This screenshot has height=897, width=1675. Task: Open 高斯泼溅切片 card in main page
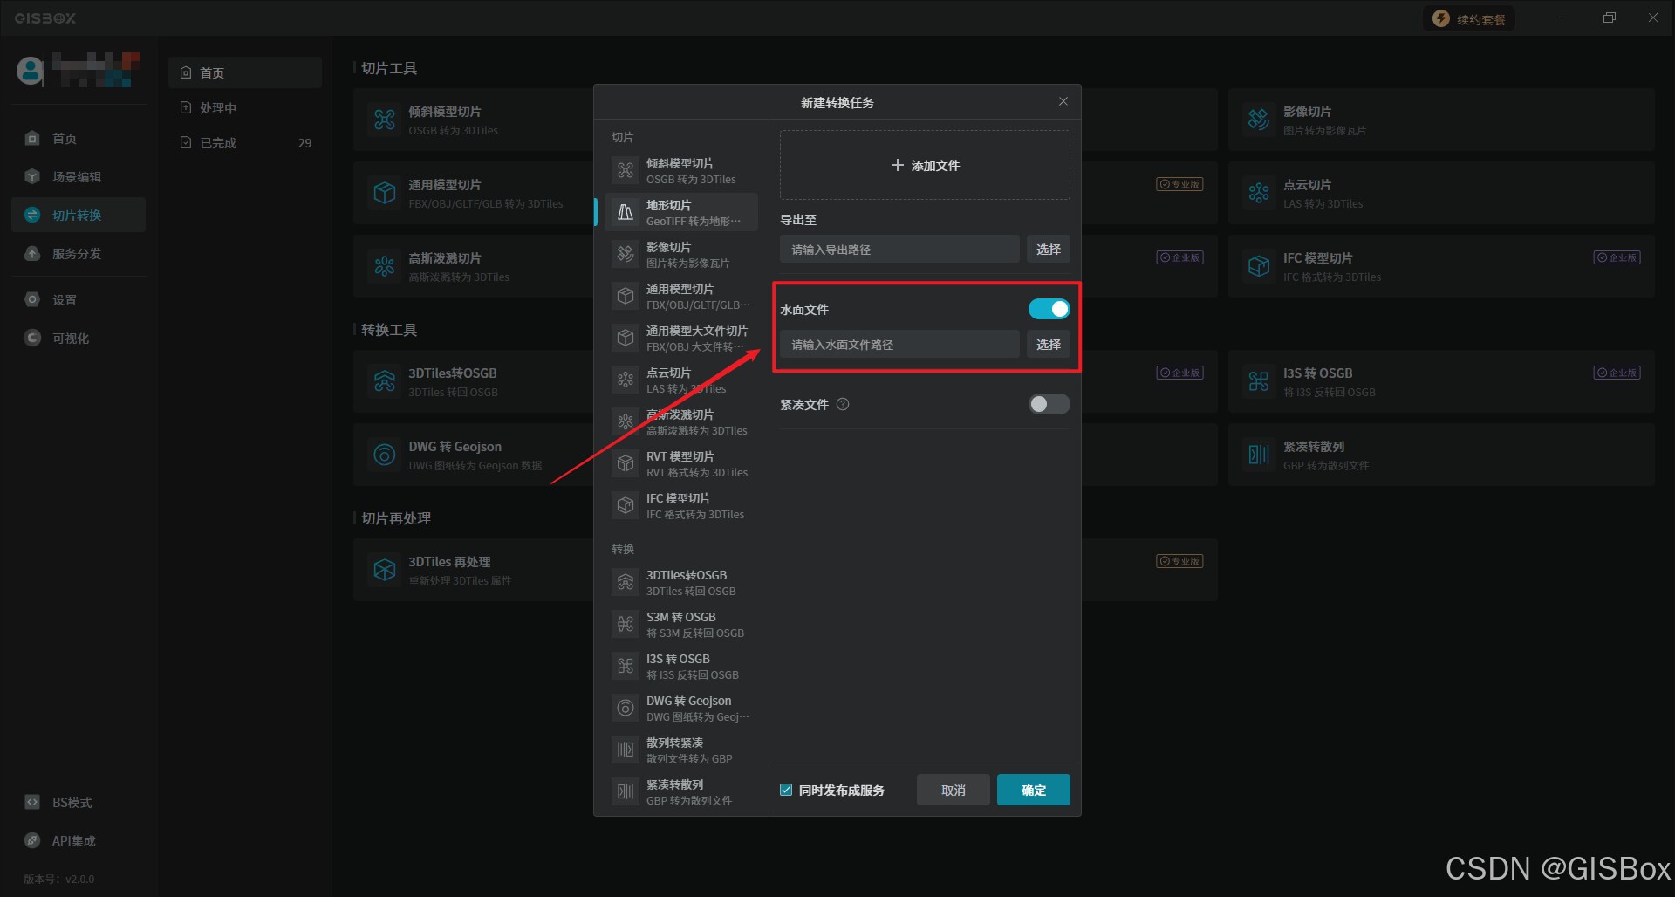pyautogui.click(x=473, y=266)
